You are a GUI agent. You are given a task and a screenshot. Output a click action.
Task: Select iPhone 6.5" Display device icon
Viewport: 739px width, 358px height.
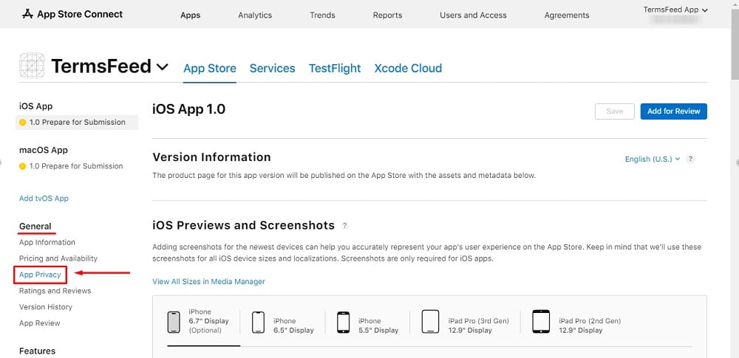coord(258,322)
